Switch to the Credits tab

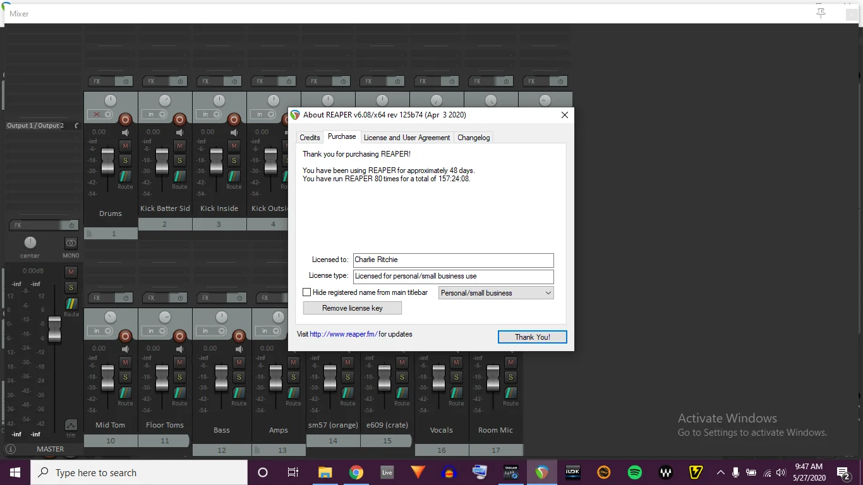point(310,138)
